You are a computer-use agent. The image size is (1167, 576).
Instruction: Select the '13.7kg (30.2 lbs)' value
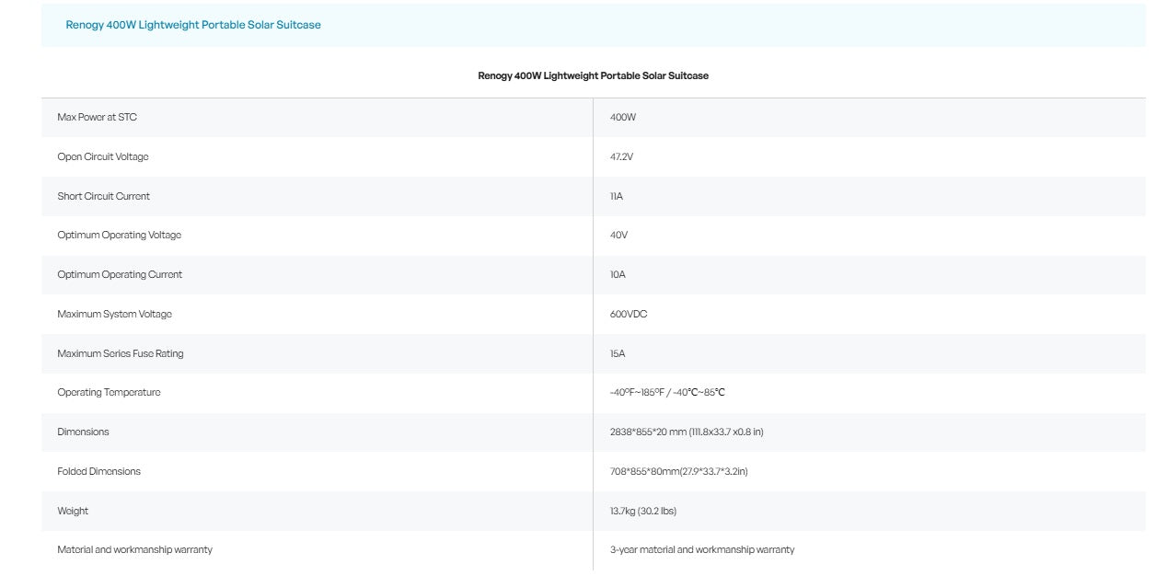(643, 511)
